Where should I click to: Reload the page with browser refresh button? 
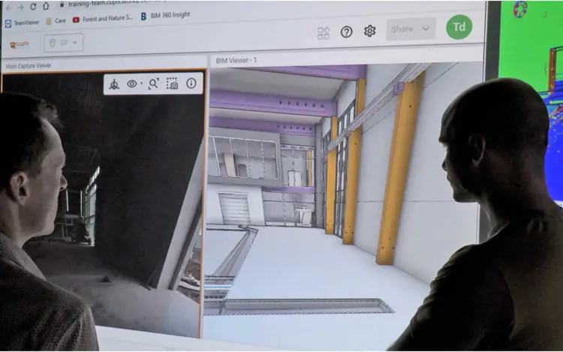point(32,7)
